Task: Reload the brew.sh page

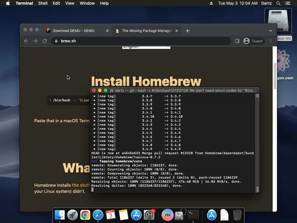Action: click(45, 41)
